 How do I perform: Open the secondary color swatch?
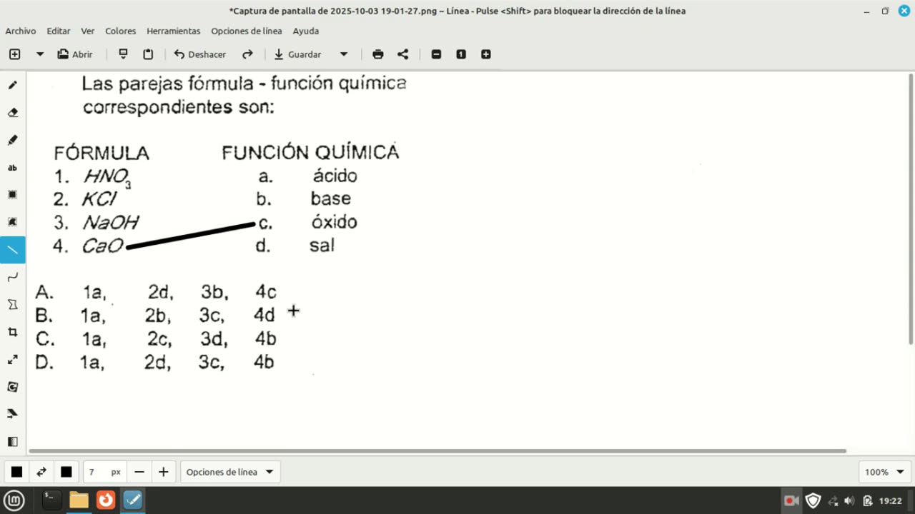pyautogui.click(x=66, y=472)
